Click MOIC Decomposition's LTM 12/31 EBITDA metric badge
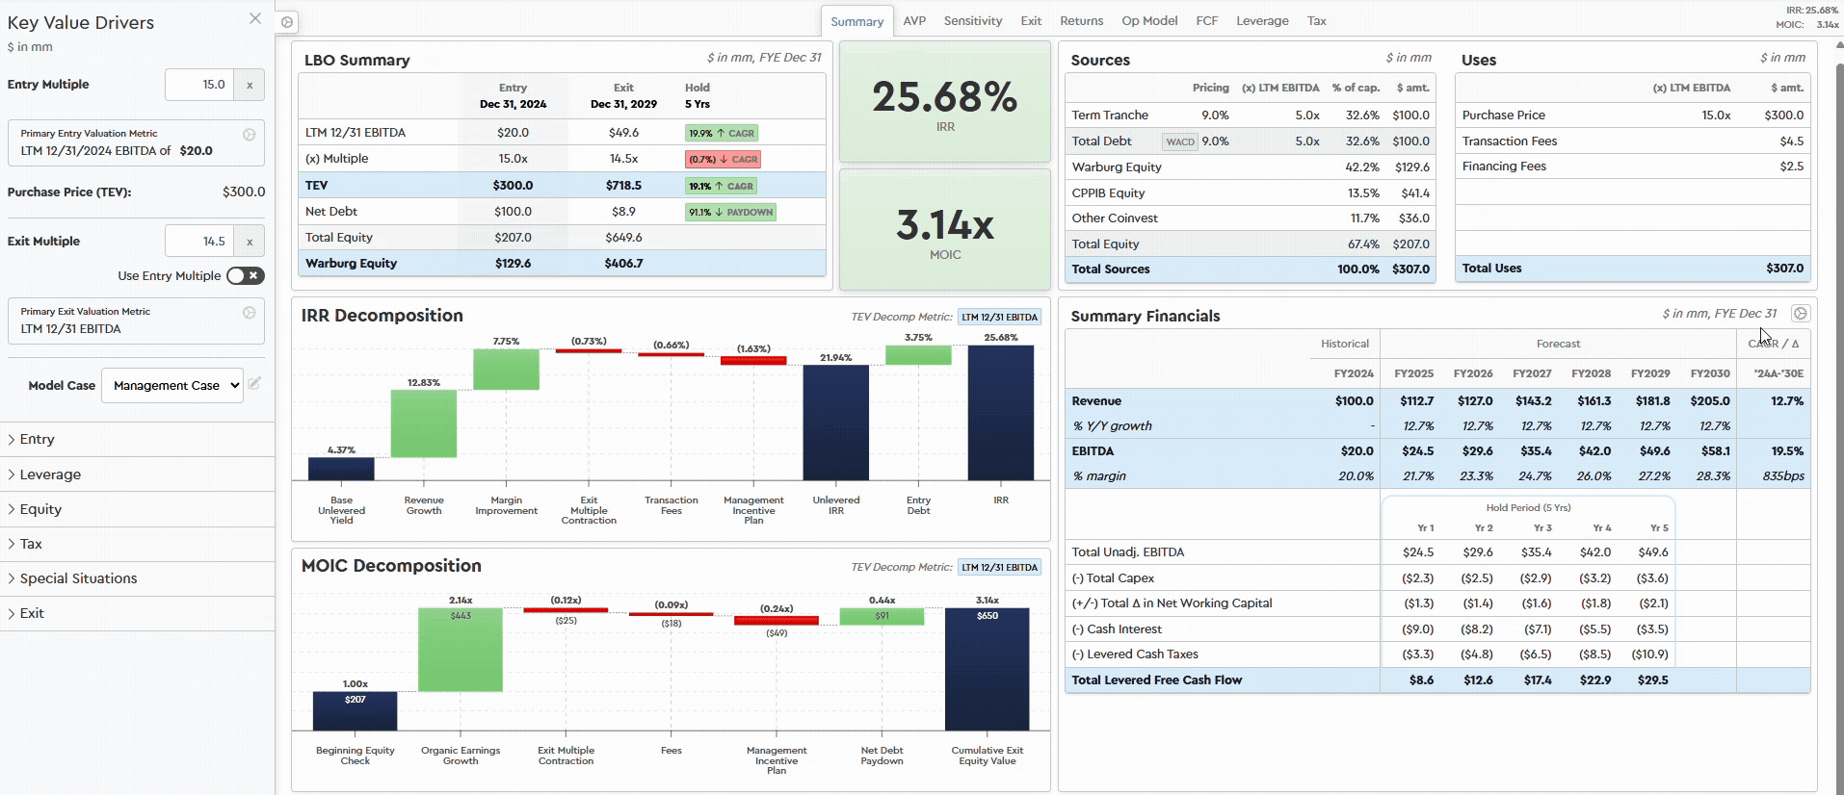Viewport: 1844px width, 795px height. coord(999,567)
